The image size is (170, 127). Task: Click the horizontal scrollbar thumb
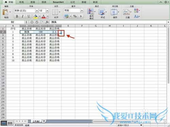click(128, 122)
